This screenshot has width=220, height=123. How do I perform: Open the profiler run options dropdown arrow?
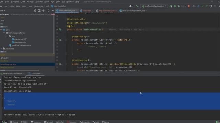tap(186, 6)
